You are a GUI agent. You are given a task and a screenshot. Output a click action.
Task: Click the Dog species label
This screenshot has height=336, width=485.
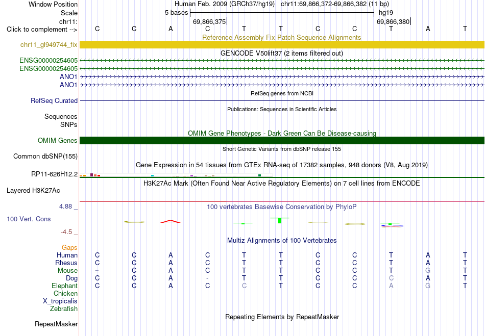click(71, 278)
